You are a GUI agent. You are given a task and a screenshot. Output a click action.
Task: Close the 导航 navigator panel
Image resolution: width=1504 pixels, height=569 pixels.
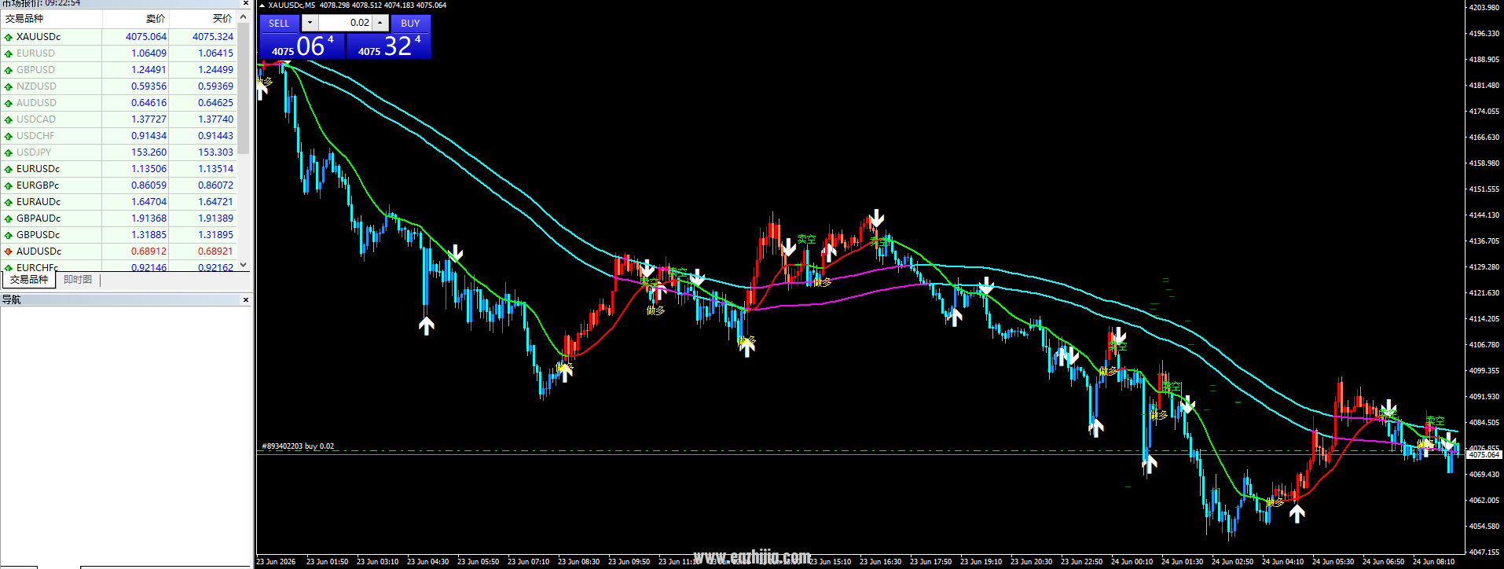245,299
